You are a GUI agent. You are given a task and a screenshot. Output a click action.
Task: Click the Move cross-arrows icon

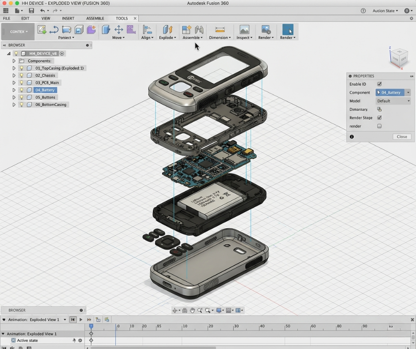119,30
